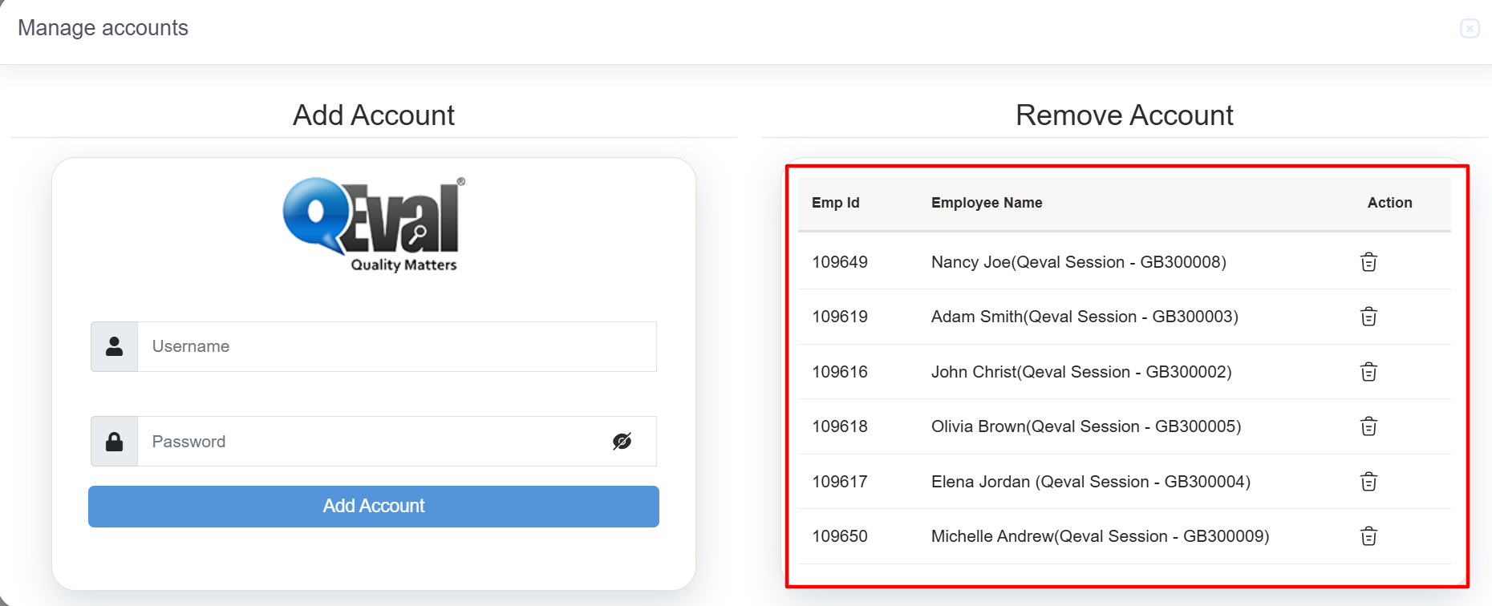Screen dimensions: 1492x606
Task: Click John Christ(Qeval Session - GB300002) name
Action: (x=1081, y=372)
